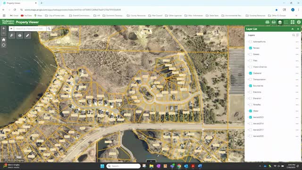Open Word from the taskbar
Viewport: 302px width, 170px height.
200,166
